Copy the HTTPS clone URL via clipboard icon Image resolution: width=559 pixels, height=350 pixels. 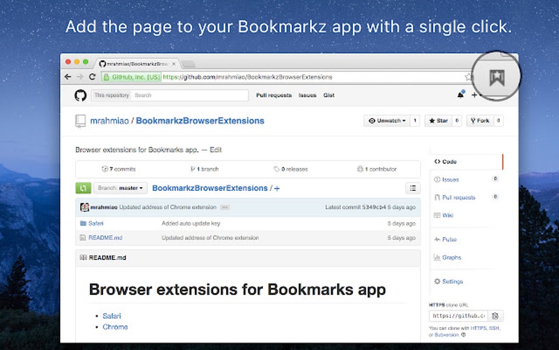click(x=495, y=315)
